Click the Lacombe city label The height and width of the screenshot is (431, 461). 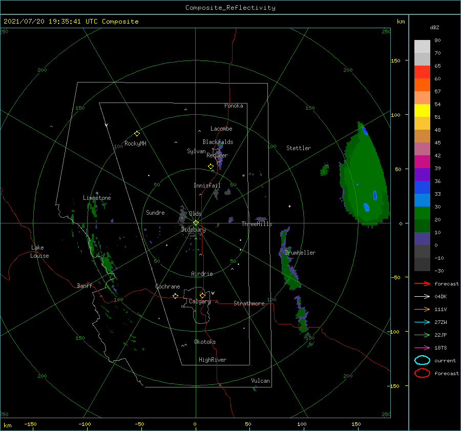(221, 129)
